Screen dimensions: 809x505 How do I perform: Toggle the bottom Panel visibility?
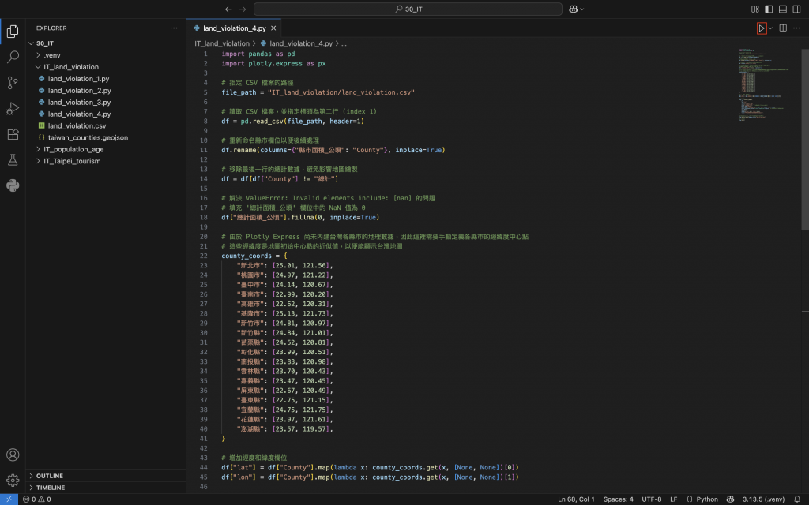coord(783,9)
